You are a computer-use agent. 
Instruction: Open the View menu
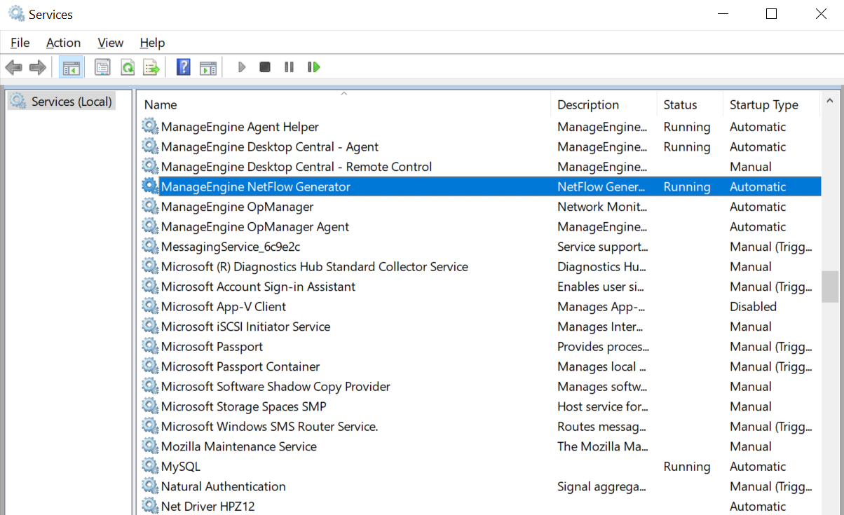[x=110, y=43]
